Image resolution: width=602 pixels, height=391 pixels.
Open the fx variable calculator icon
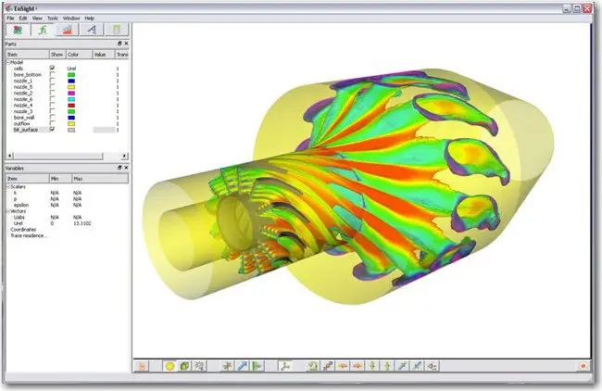[43, 30]
